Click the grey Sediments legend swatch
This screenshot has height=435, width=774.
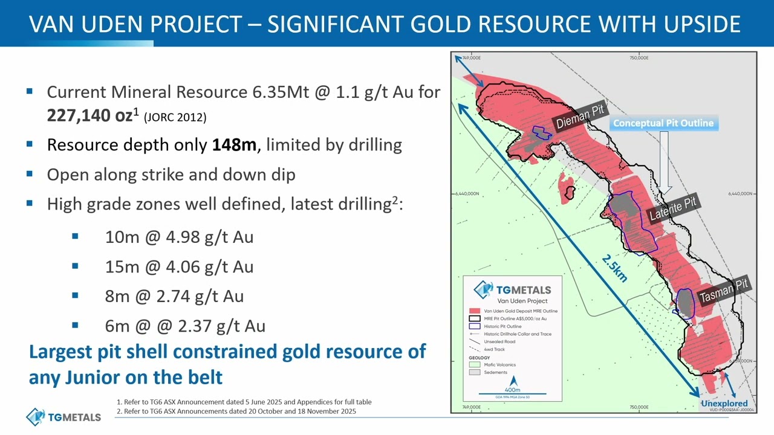[475, 373]
